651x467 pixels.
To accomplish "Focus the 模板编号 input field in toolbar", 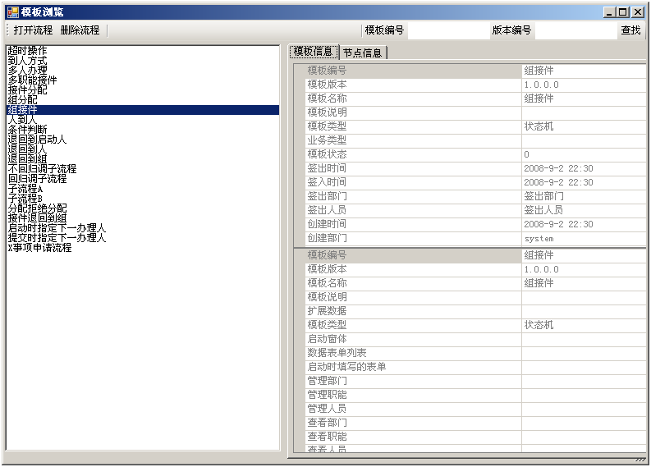I will [447, 30].
